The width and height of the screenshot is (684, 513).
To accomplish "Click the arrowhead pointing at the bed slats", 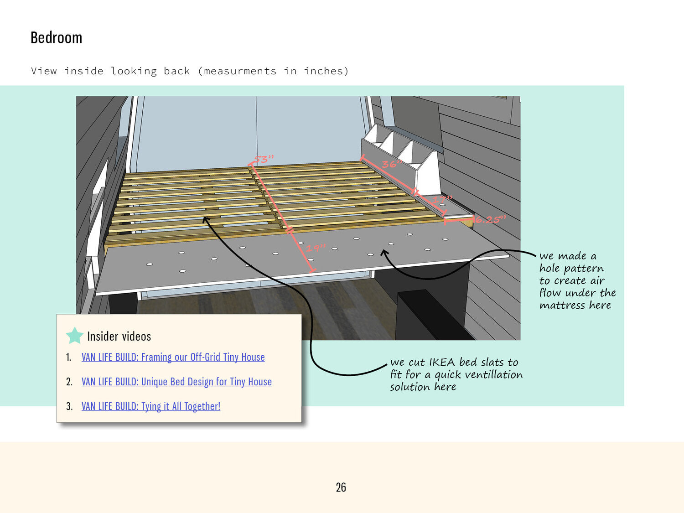I will point(206,220).
